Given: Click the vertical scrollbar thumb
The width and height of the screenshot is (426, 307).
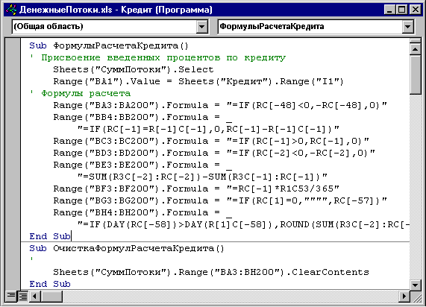Looking at the screenshot, I should click(x=415, y=75).
